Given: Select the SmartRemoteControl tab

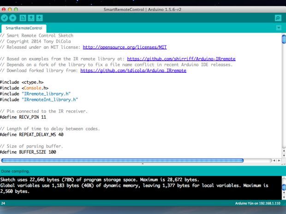Looking at the screenshot, I should tap(24, 28).
